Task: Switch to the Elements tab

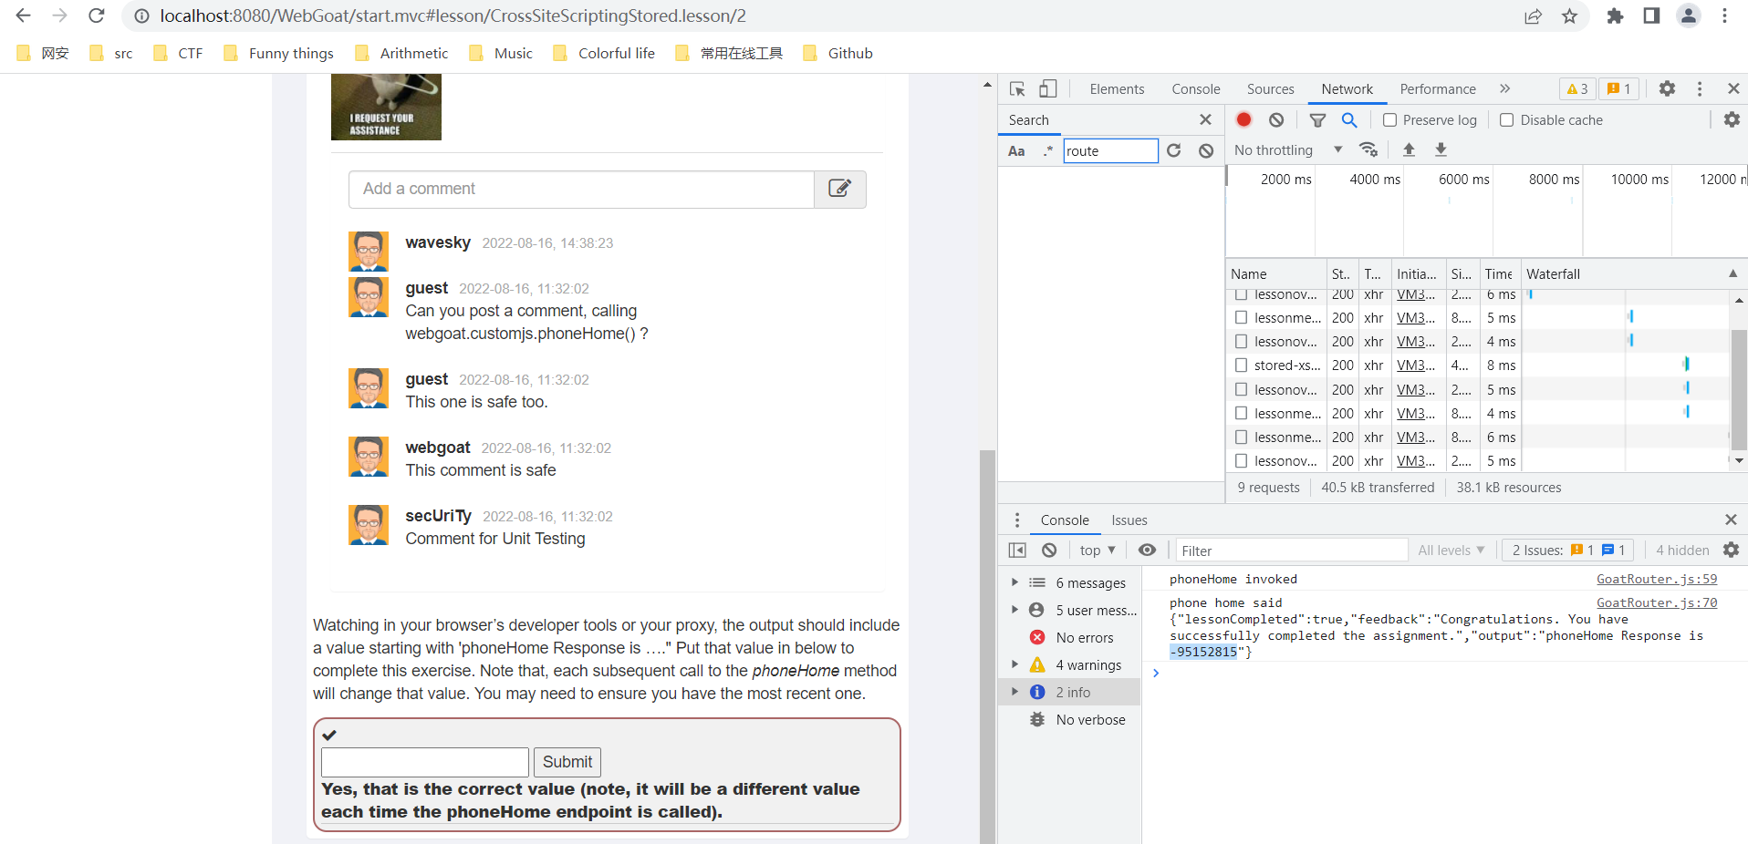Action: pos(1116,88)
